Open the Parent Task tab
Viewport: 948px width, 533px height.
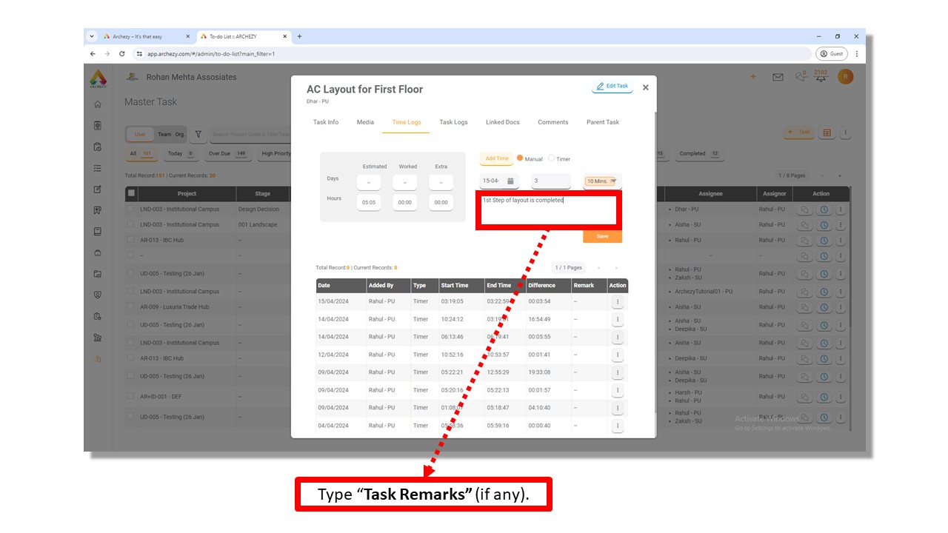click(603, 122)
